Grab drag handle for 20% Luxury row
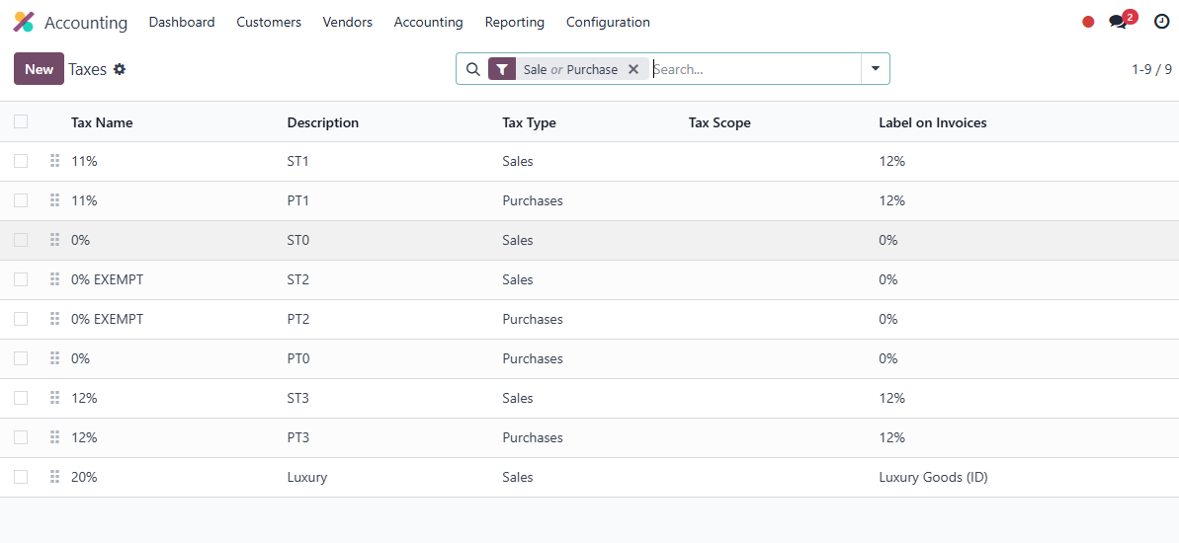Image resolution: width=1179 pixels, height=543 pixels. click(55, 477)
